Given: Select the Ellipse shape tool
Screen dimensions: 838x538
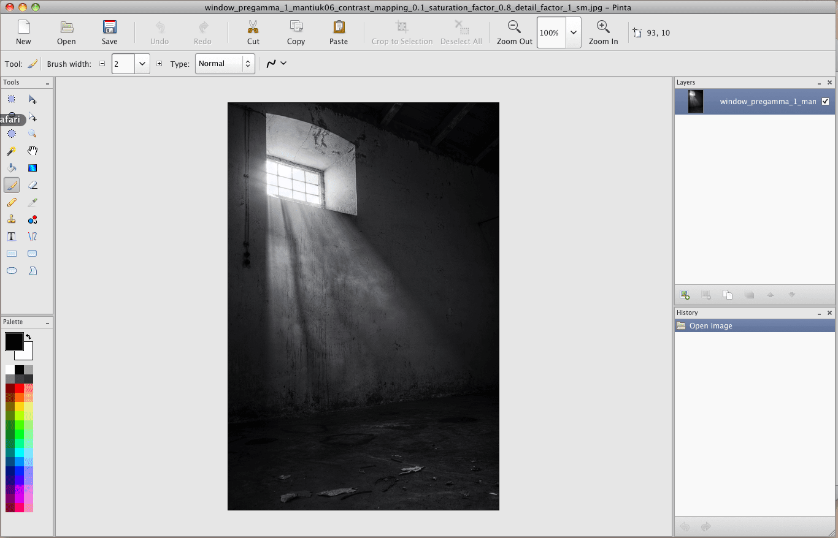Looking at the screenshot, I should 12,271.
